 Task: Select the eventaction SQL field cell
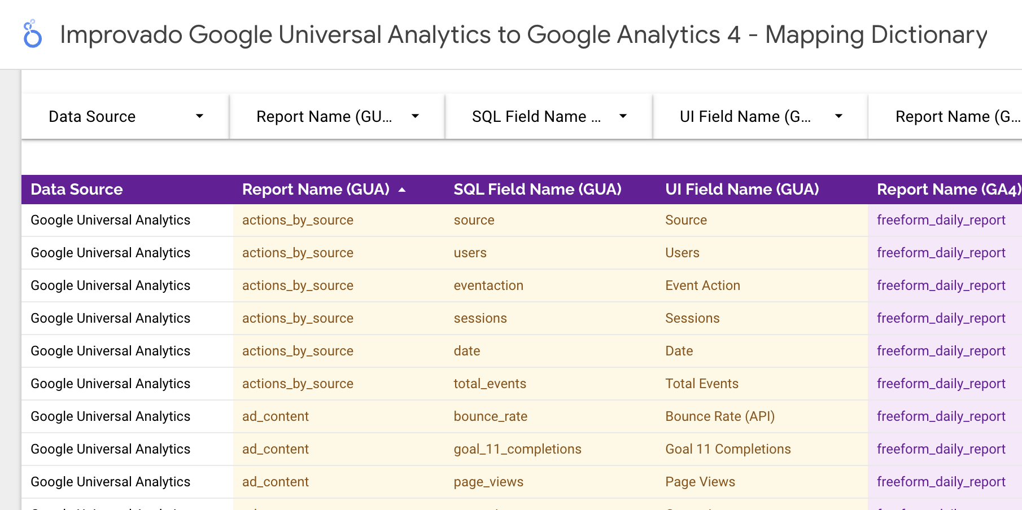(488, 285)
